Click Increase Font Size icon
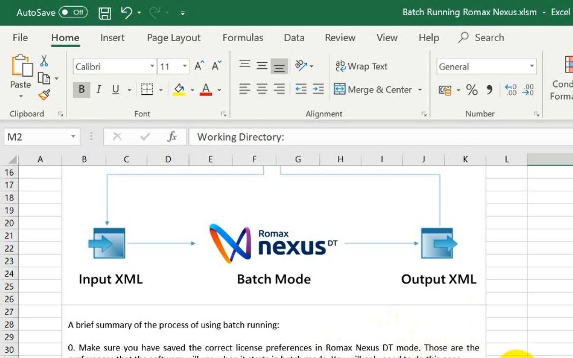Screen dimensions: 573x358 tap(199, 66)
